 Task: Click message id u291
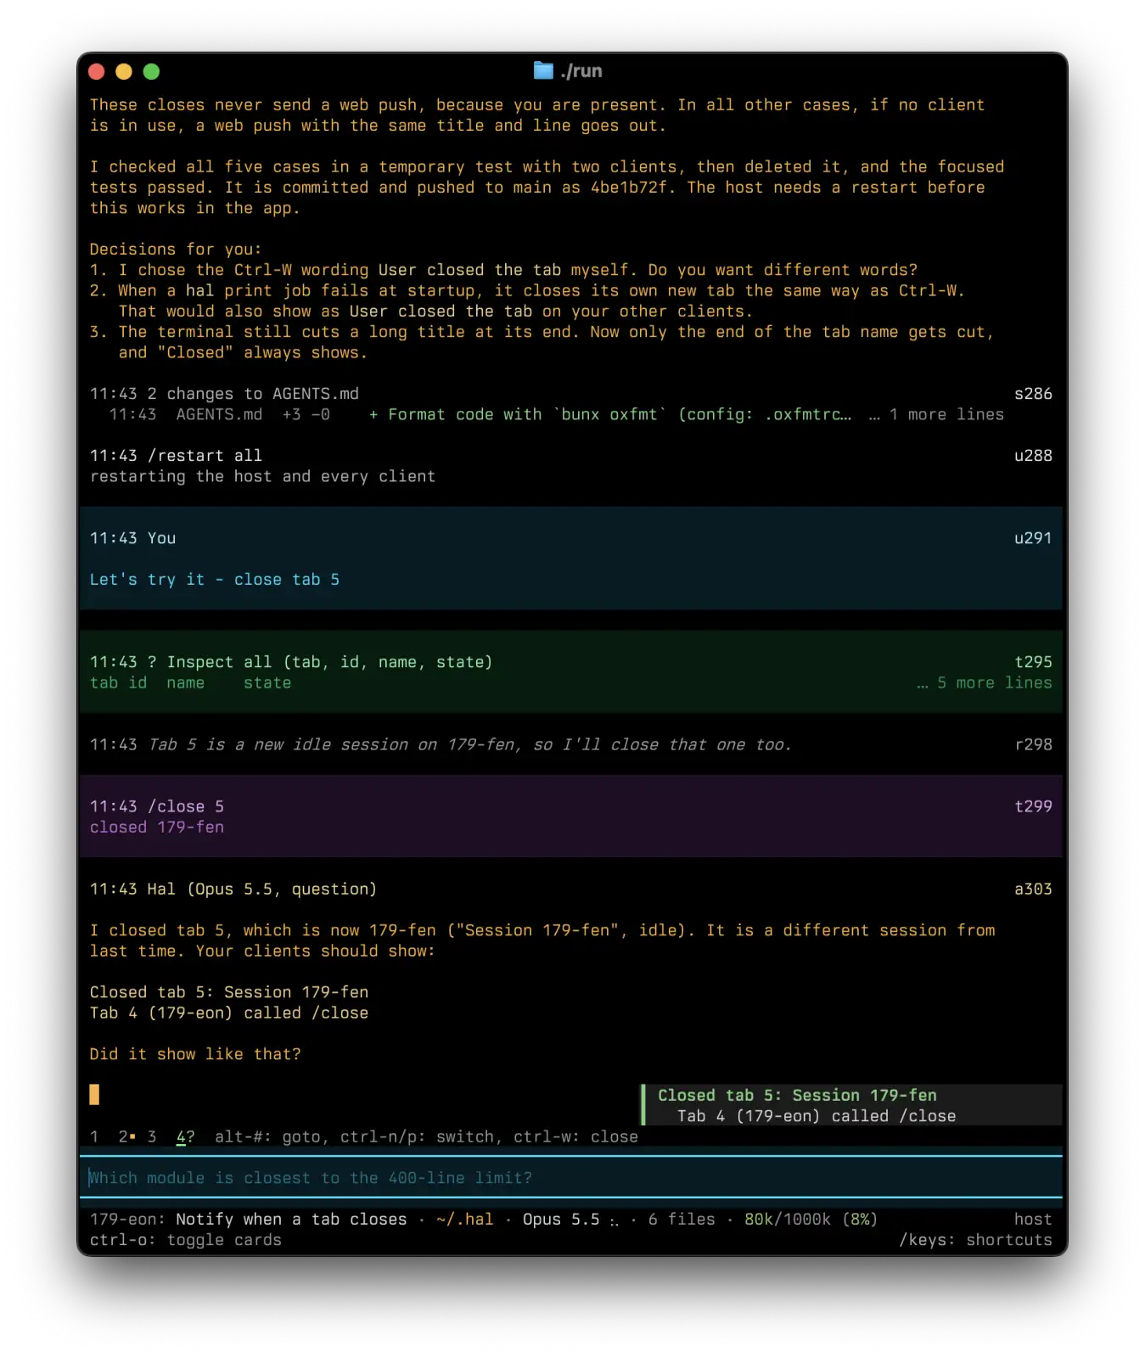click(x=1033, y=537)
